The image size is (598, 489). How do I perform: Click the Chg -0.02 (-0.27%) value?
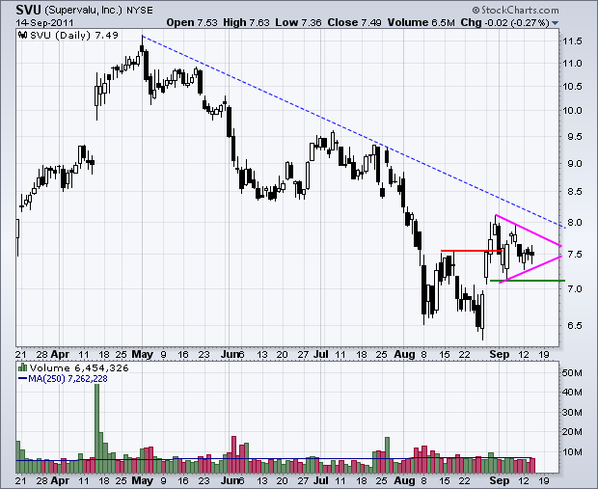point(505,22)
